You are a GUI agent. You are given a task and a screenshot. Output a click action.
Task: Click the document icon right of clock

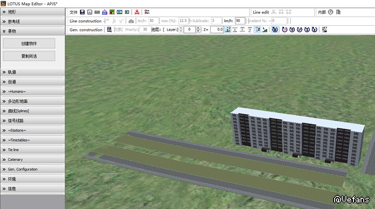338,12
